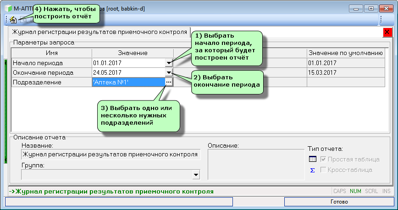Click the default value 15.03.2017 cell
Image resolution: width=398 pixels, height=210 pixels.
tap(346, 72)
